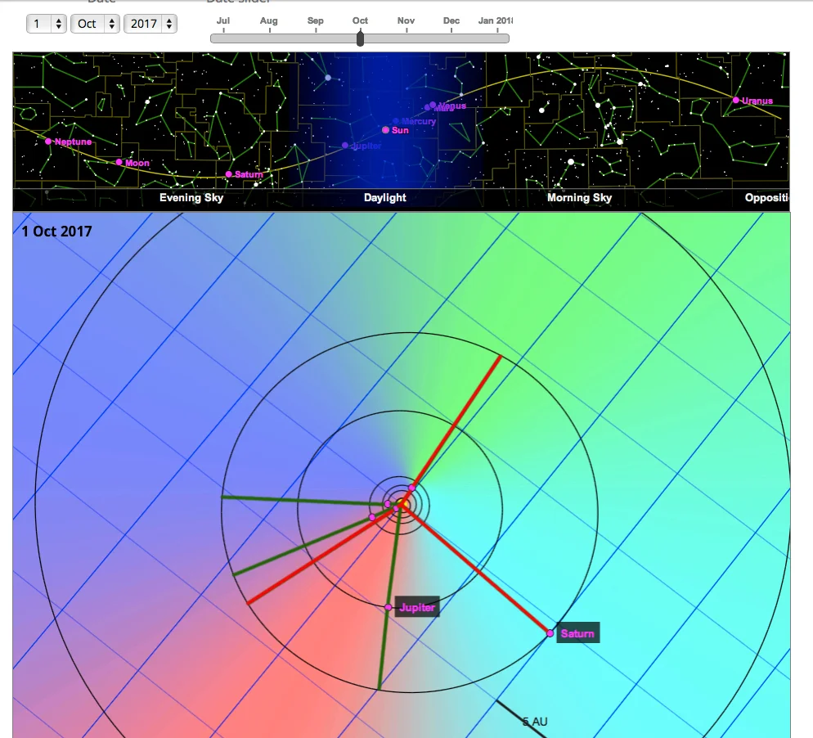Select Saturn marker in sky strip

tap(229, 174)
